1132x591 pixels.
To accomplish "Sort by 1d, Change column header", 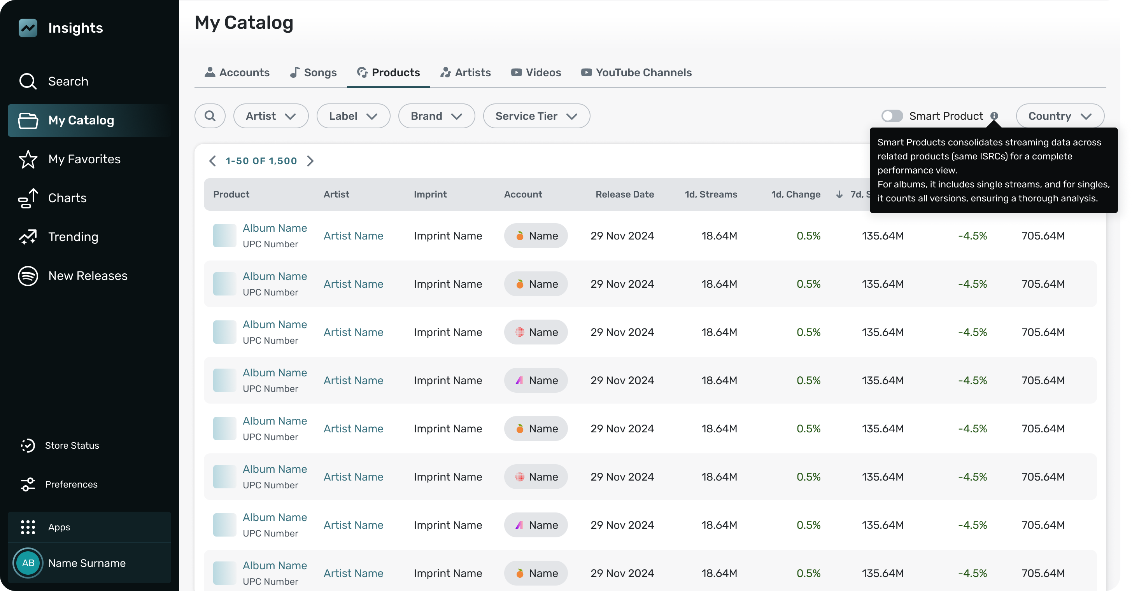I will [796, 194].
